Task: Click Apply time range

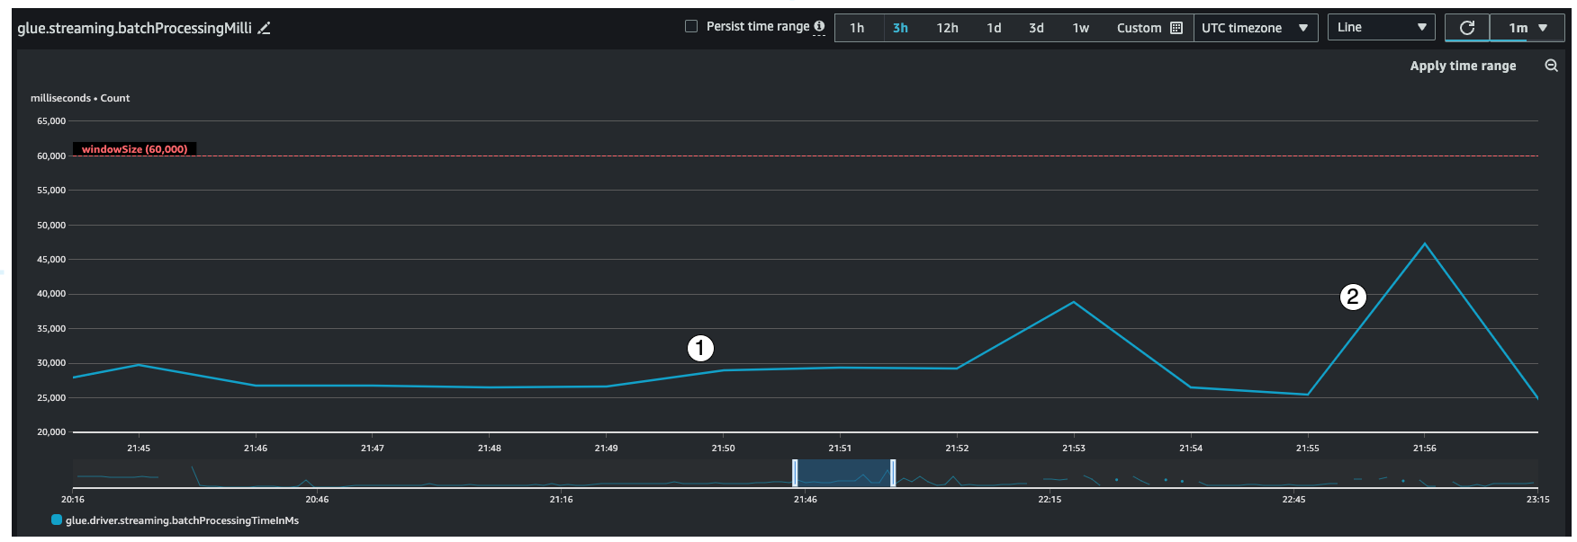Action: (1463, 66)
